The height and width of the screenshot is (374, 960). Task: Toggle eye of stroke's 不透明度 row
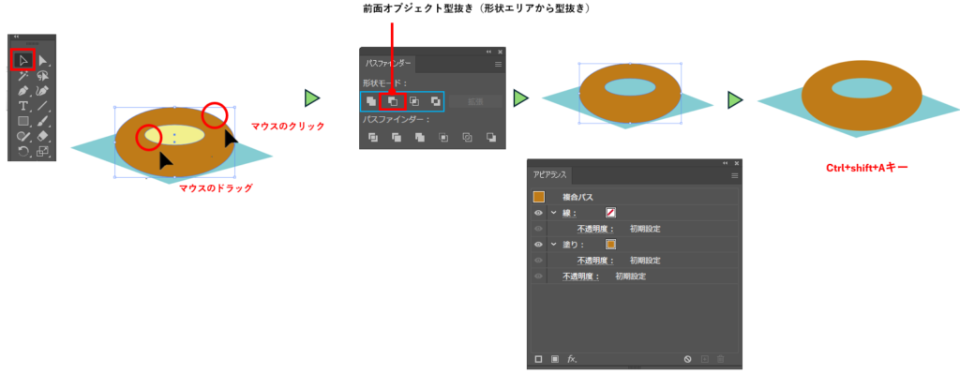tap(538, 229)
